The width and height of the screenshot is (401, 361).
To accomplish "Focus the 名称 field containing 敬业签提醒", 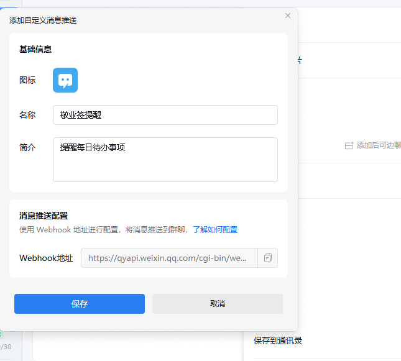I will click(165, 115).
